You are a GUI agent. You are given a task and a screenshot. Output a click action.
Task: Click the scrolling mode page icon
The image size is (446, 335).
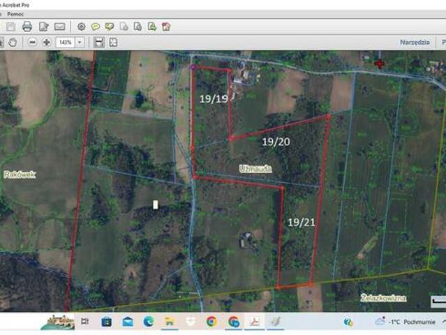coord(99,43)
